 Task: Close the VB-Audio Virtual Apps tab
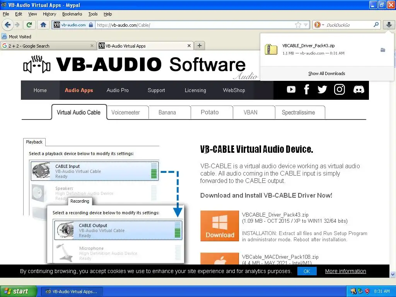[x=189, y=46]
